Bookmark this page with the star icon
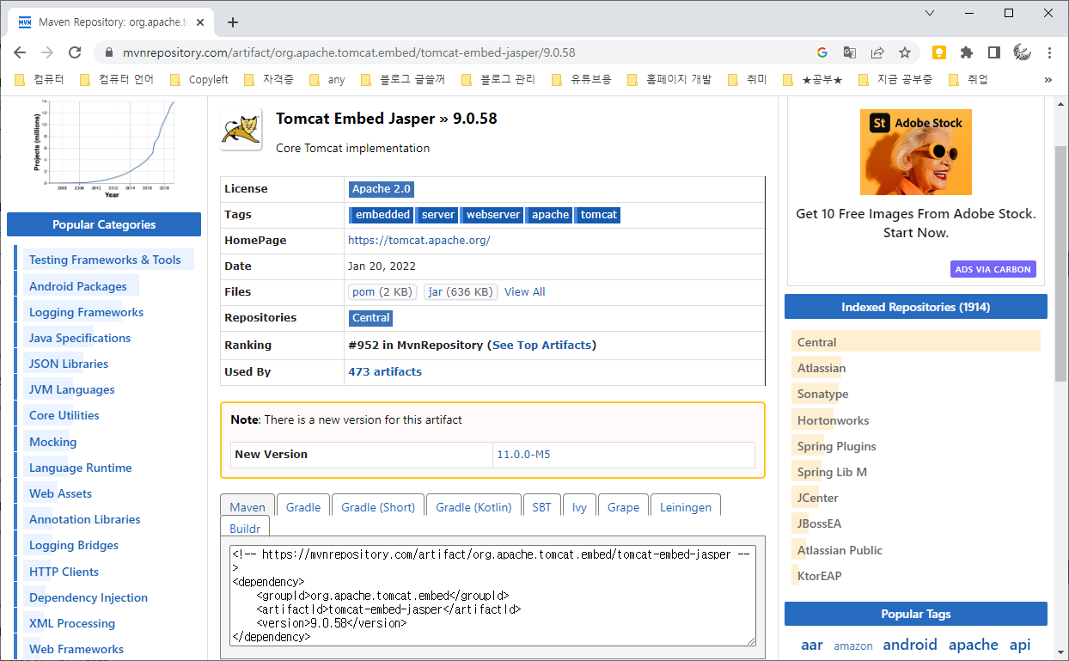The image size is (1069, 661). pos(905,52)
